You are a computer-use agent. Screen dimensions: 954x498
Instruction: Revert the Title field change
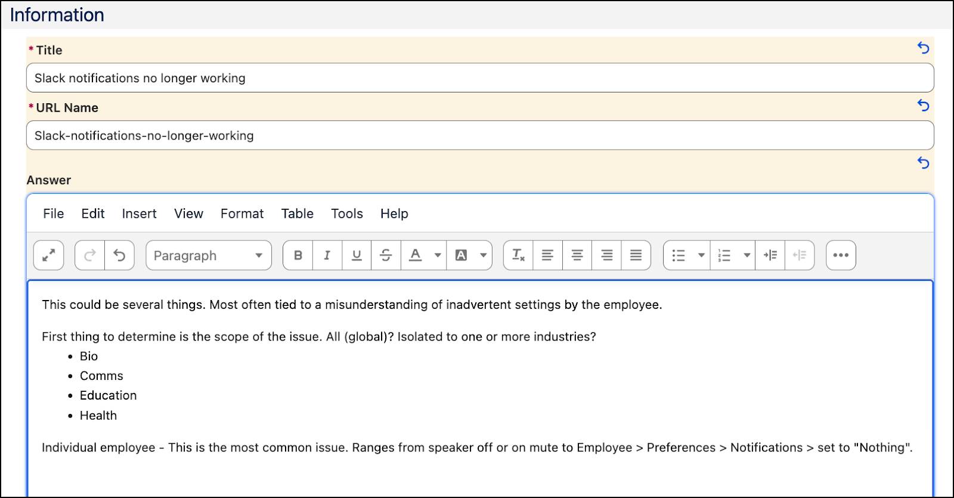point(923,48)
